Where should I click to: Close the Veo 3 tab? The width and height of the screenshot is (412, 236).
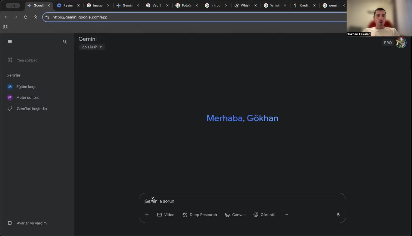167,5
